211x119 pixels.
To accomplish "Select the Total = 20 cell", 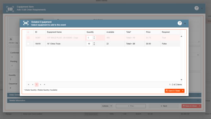I will point(134,44).
